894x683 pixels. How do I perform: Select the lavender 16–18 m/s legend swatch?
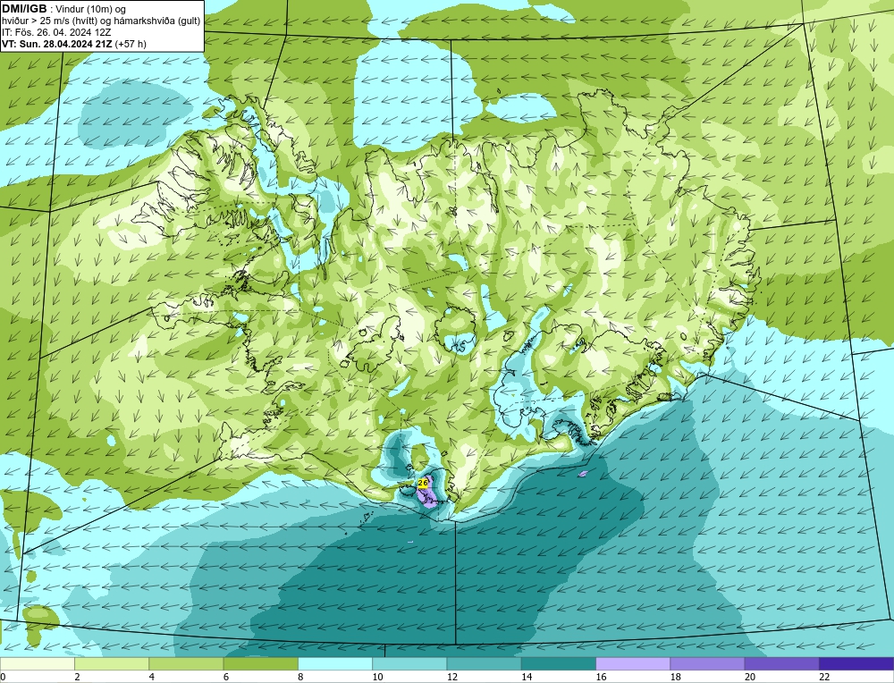pos(633,663)
